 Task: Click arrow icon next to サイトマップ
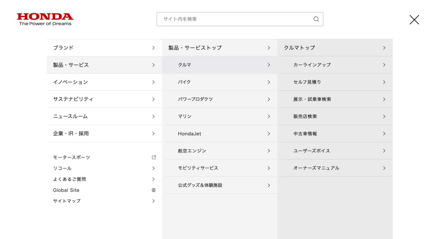pos(153,201)
